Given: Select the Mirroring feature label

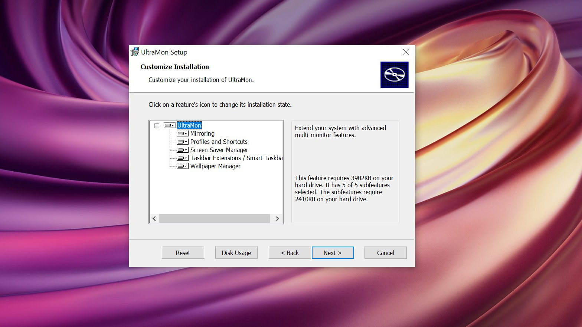Looking at the screenshot, I should [x=202, y=134].
